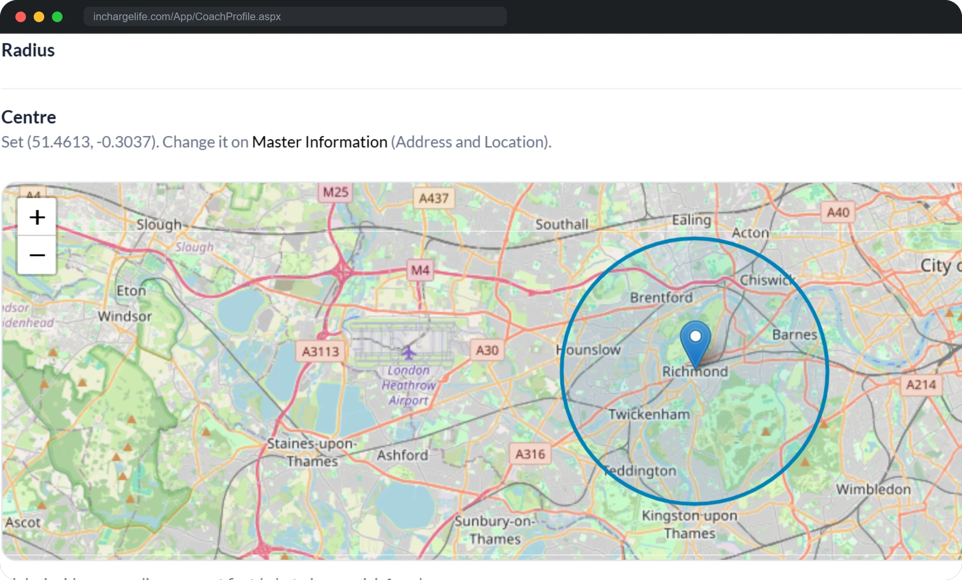Click the Southall label on the map

click(x=562, y=224)
